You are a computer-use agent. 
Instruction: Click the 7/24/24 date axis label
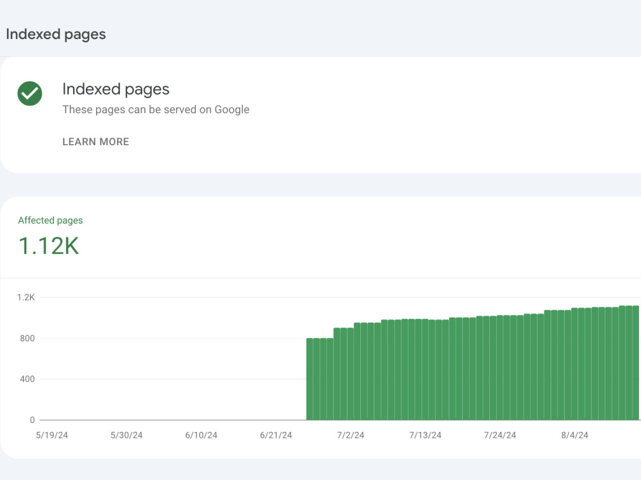(500, 435)
